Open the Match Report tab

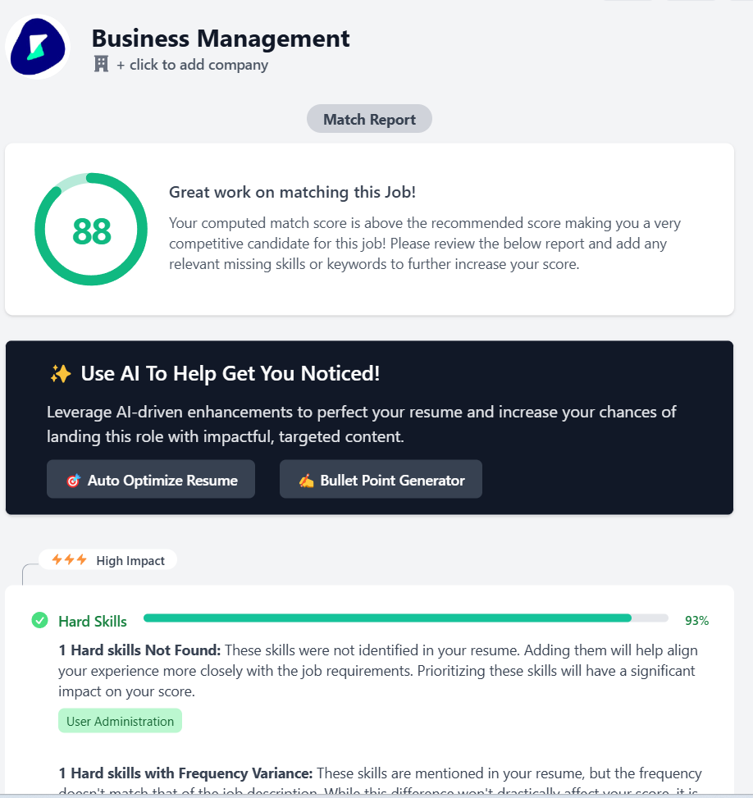(369, 119)
